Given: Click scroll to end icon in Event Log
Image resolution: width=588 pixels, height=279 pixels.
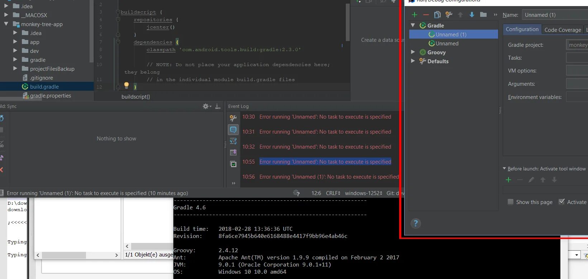Looking at the screenshot, I should (x=233, y=153).
